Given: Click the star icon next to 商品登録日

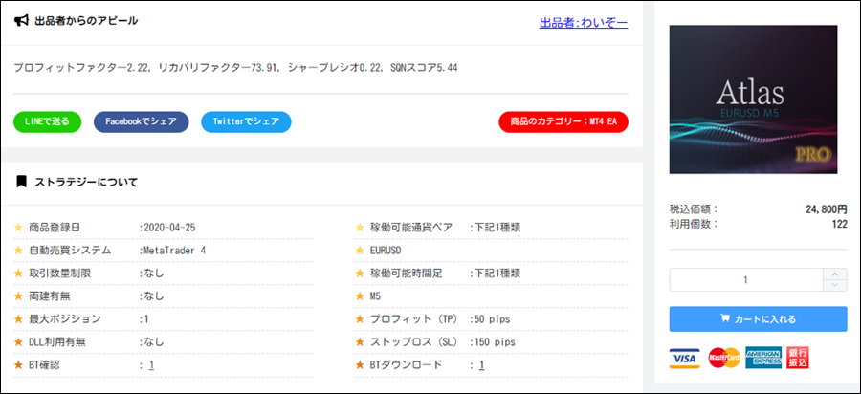Looking at the screenshot, I should pos(18,228).
